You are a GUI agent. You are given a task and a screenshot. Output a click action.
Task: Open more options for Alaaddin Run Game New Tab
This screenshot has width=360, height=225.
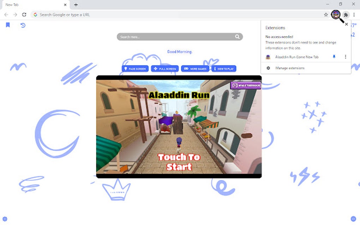346,57
